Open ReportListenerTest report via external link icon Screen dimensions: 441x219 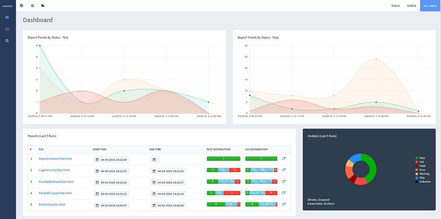click(x=284, y=159)
